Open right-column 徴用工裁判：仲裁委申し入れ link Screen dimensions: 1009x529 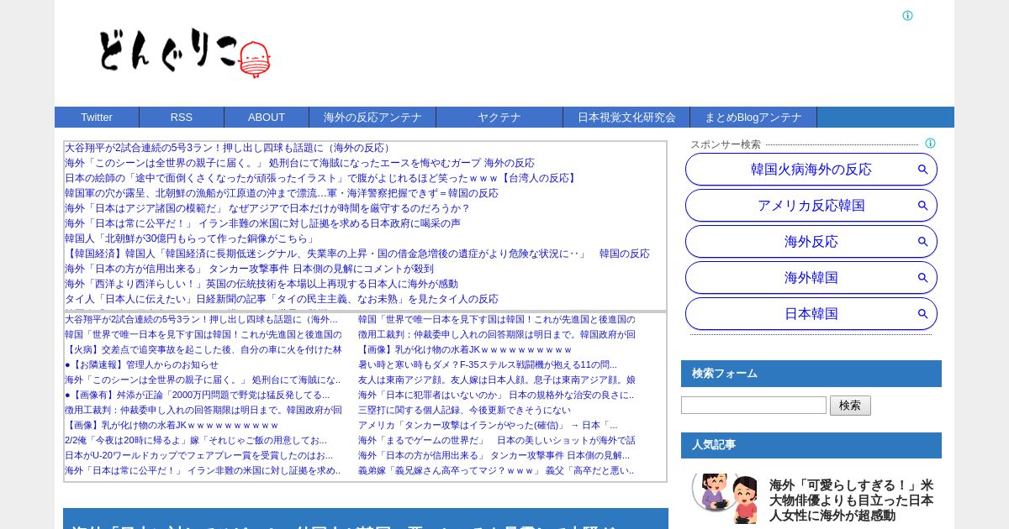click(497, 334)
